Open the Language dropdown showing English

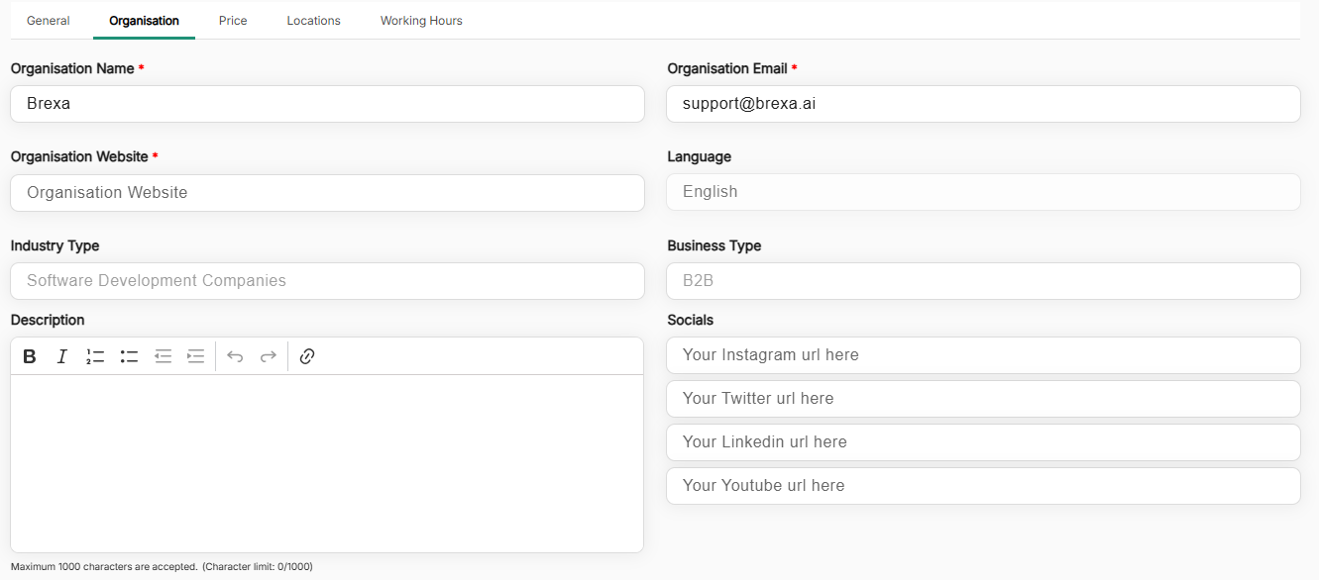[x=982, y=192]
